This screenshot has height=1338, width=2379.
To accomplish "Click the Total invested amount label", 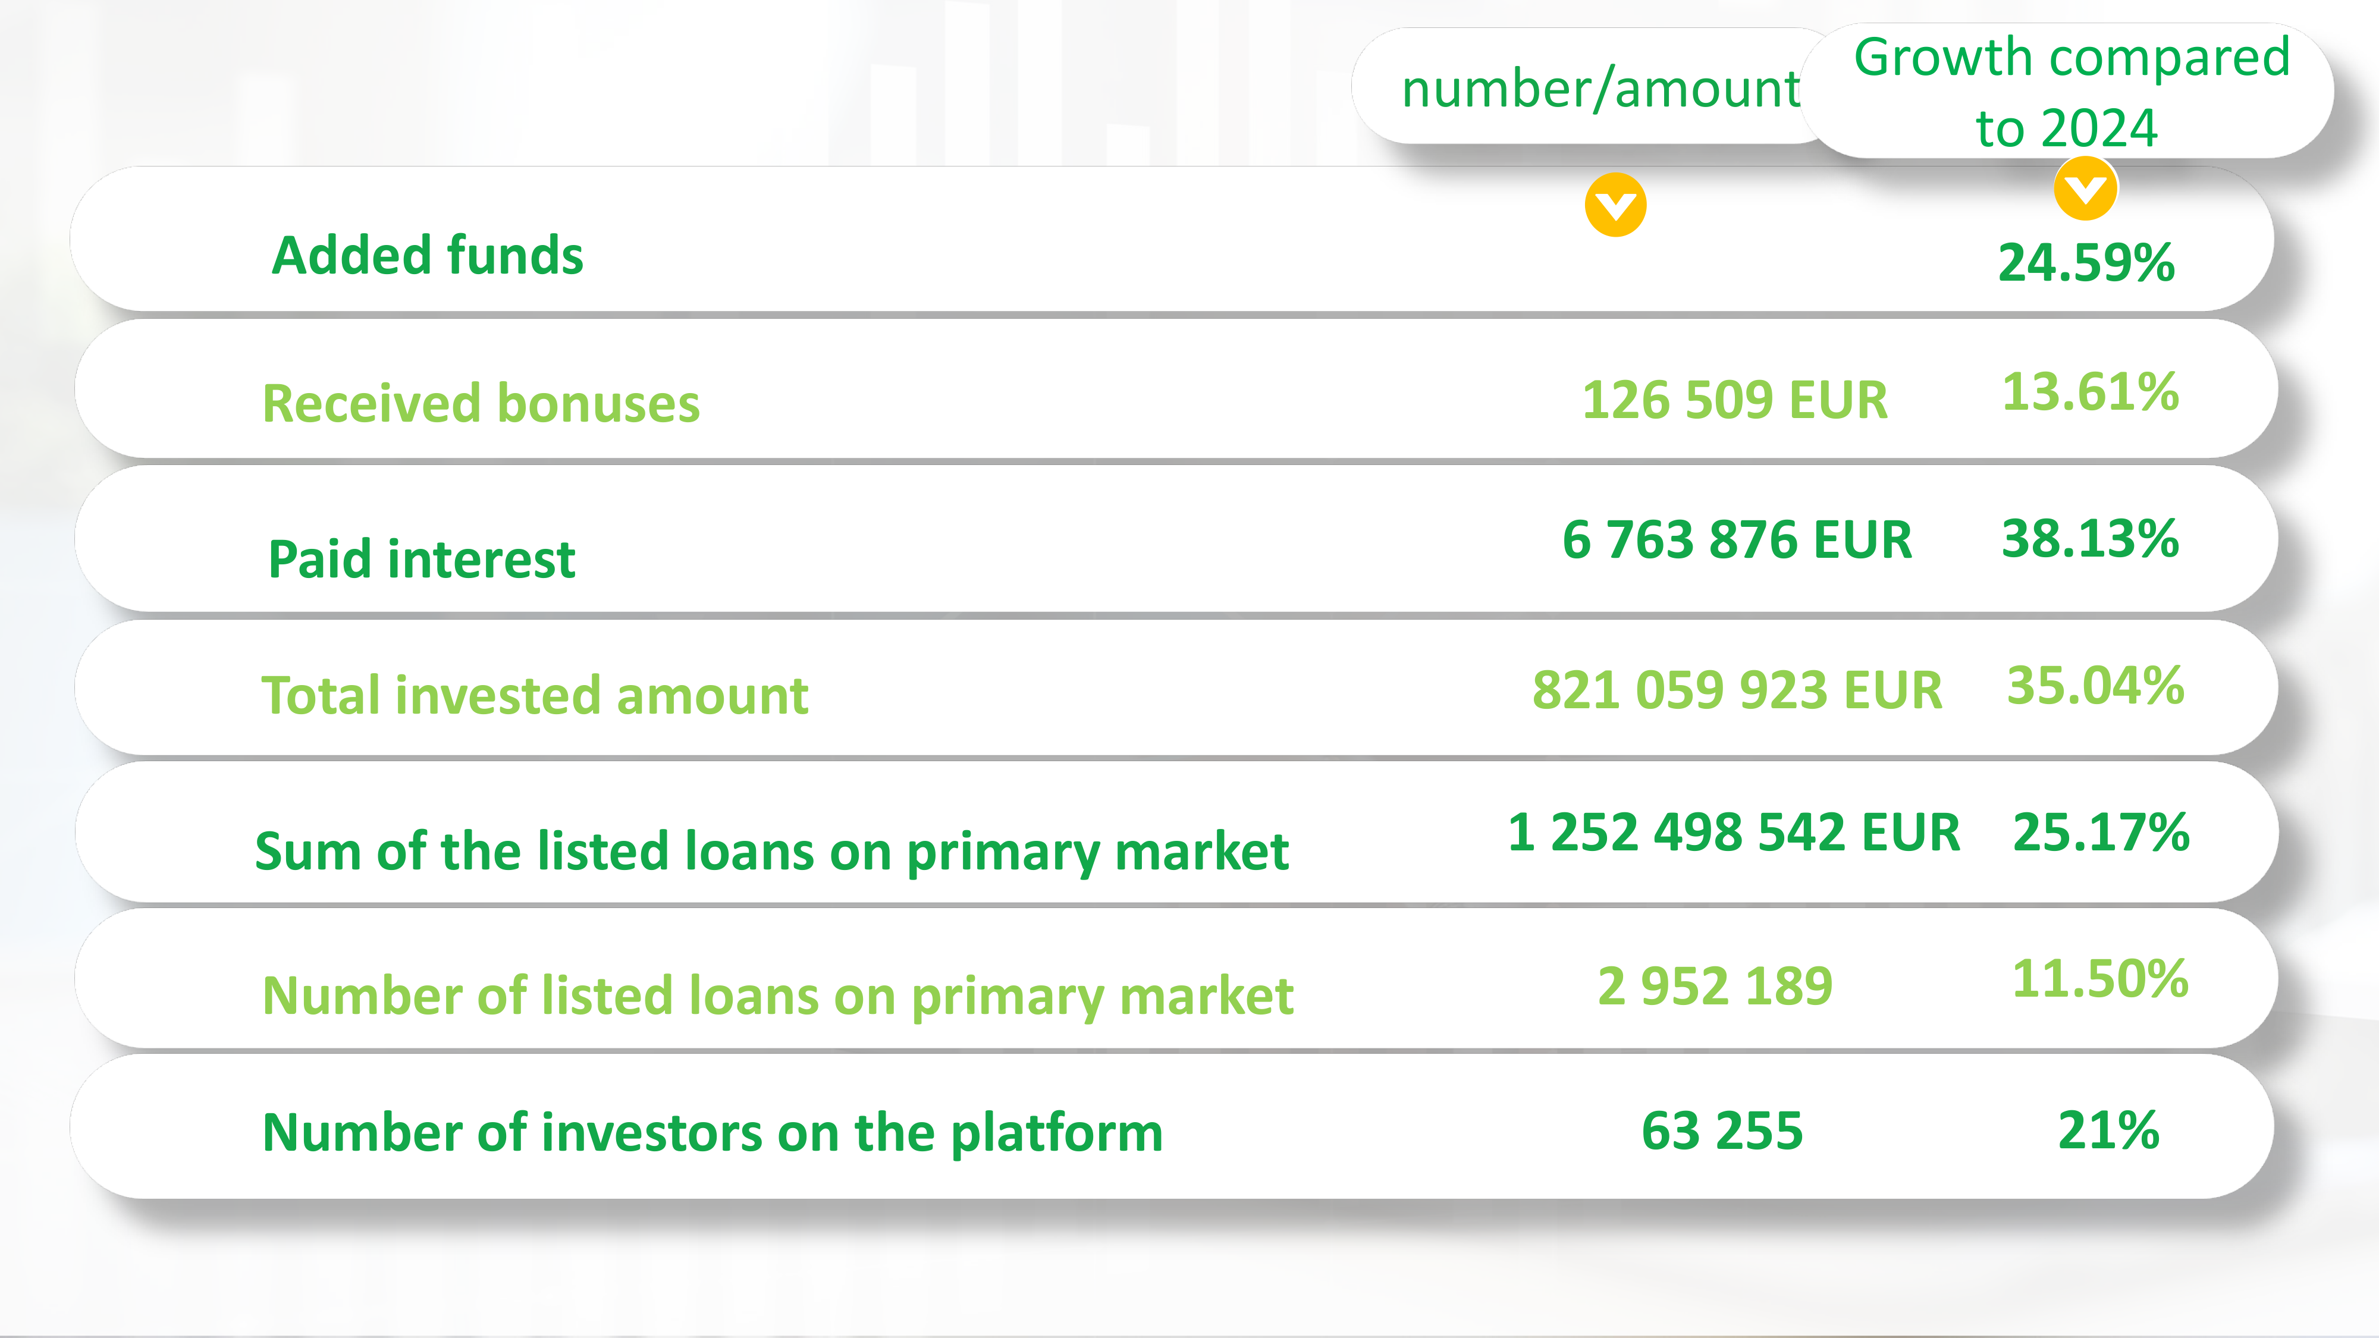I will pos(535,695).
